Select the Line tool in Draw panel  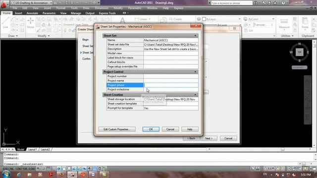tap(5, 23)
